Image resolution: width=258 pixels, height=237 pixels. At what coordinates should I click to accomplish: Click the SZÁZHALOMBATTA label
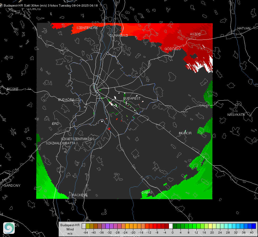[61, 143]
